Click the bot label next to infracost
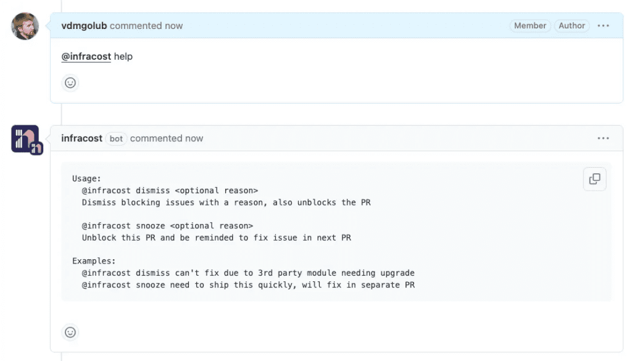Viewport: 632px width, 361px height. pos(116,139)
